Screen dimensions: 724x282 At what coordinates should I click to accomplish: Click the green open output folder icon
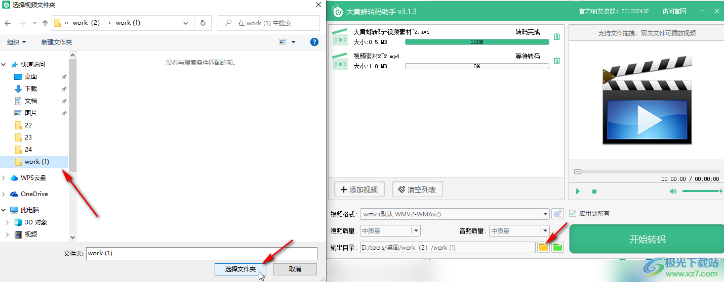(x=557, y=247)
